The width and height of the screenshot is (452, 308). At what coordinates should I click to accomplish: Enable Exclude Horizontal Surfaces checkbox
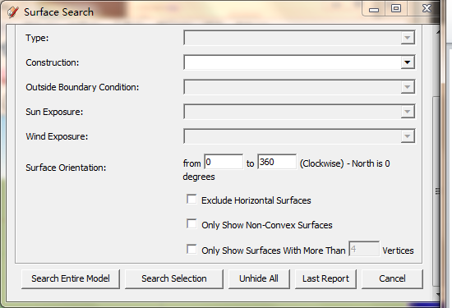tap(191, 200)
